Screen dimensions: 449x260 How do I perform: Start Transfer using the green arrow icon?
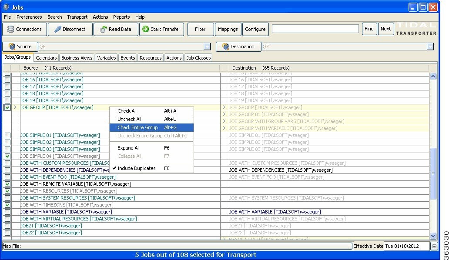[x=144, y=29]
